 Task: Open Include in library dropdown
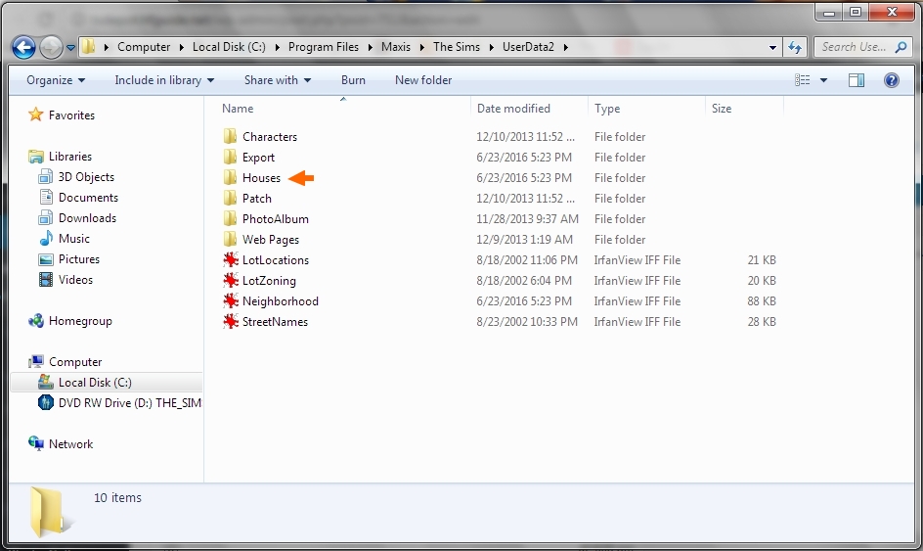click(x=163, y=80)
